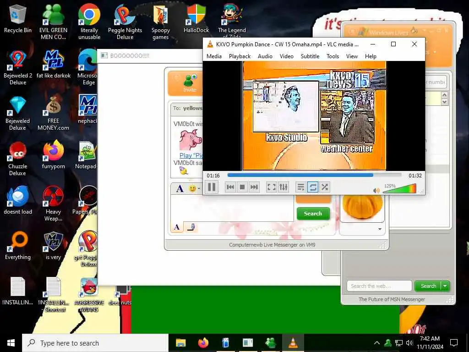
Task: Select the !INSTALLIN... text file icon
Action: [18, 291]
